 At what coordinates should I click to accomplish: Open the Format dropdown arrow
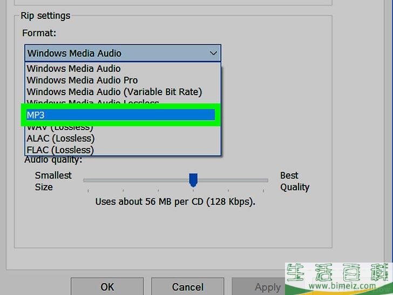213,53
